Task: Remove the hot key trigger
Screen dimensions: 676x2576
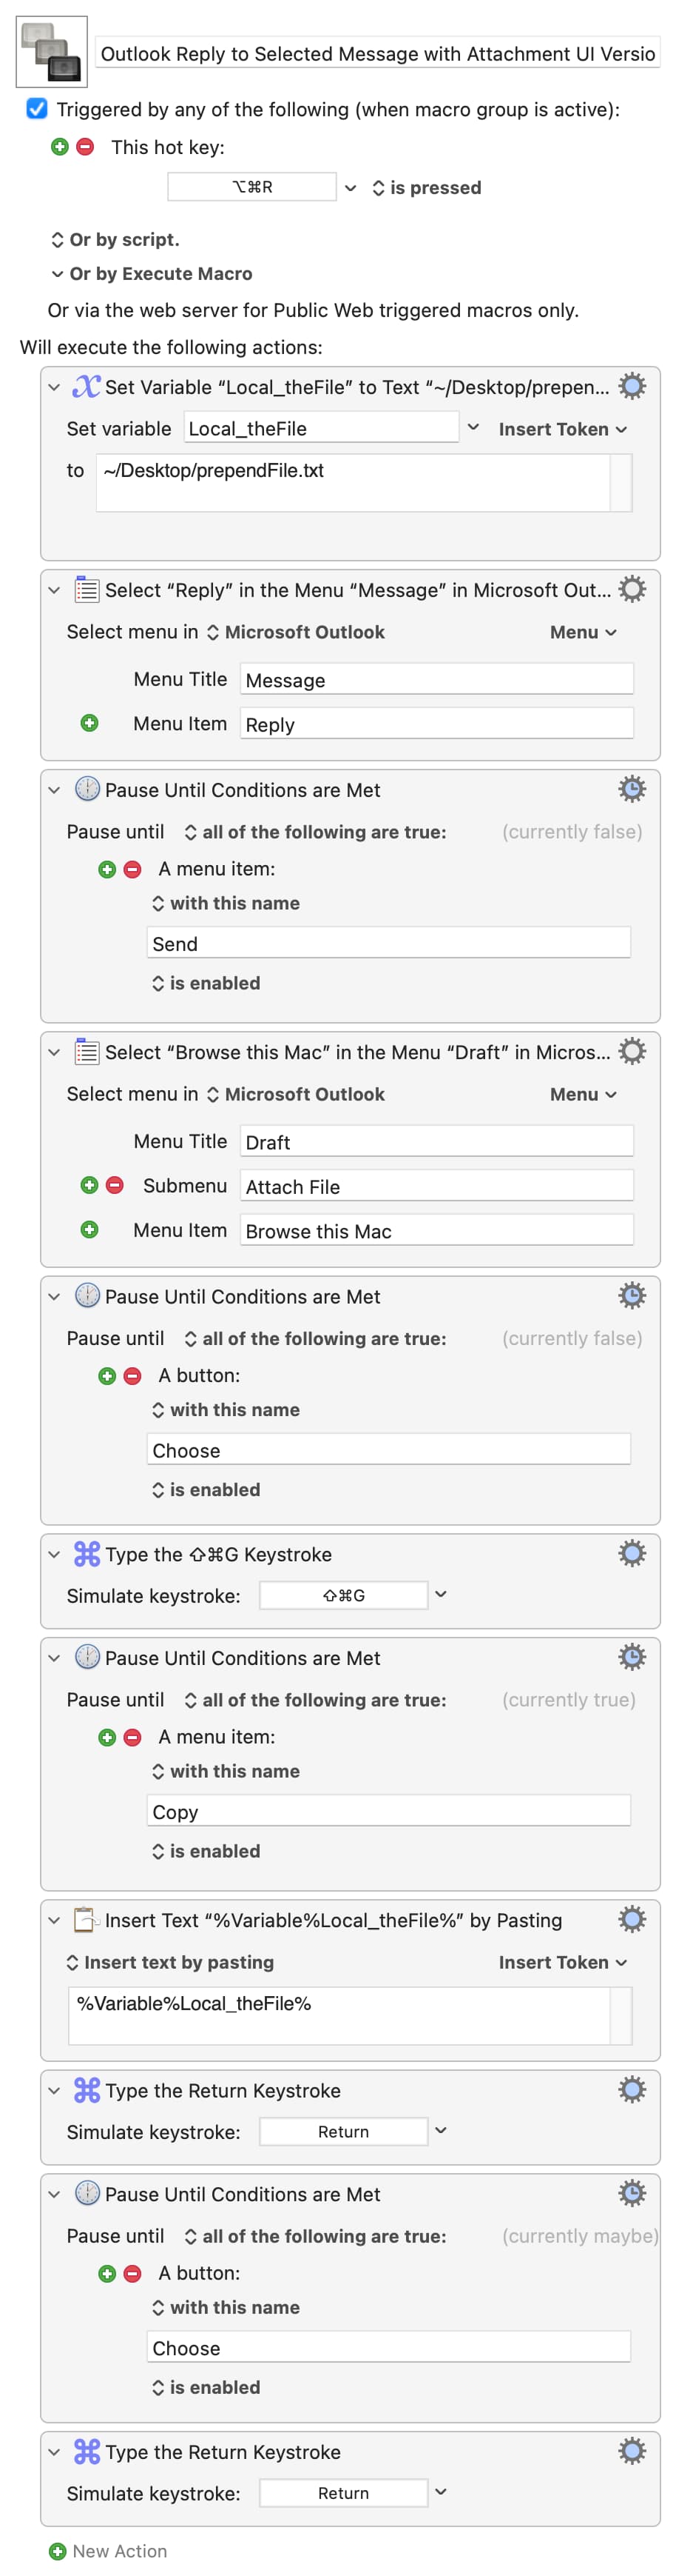Action: [x=86, y=147]
